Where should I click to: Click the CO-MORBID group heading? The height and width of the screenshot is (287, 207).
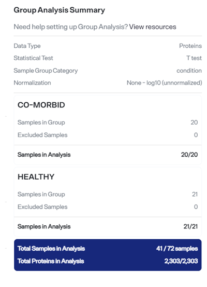(x=41, y=105)
